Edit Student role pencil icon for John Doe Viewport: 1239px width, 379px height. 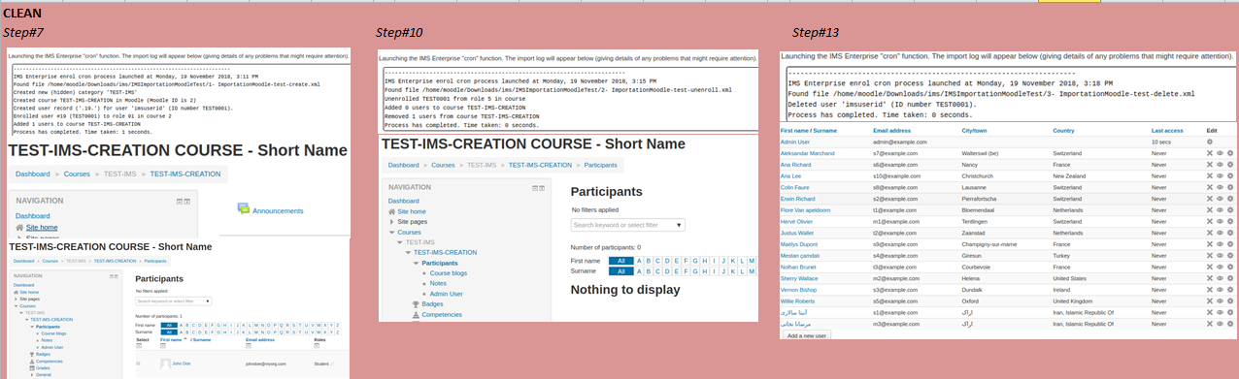pos(332,363)
